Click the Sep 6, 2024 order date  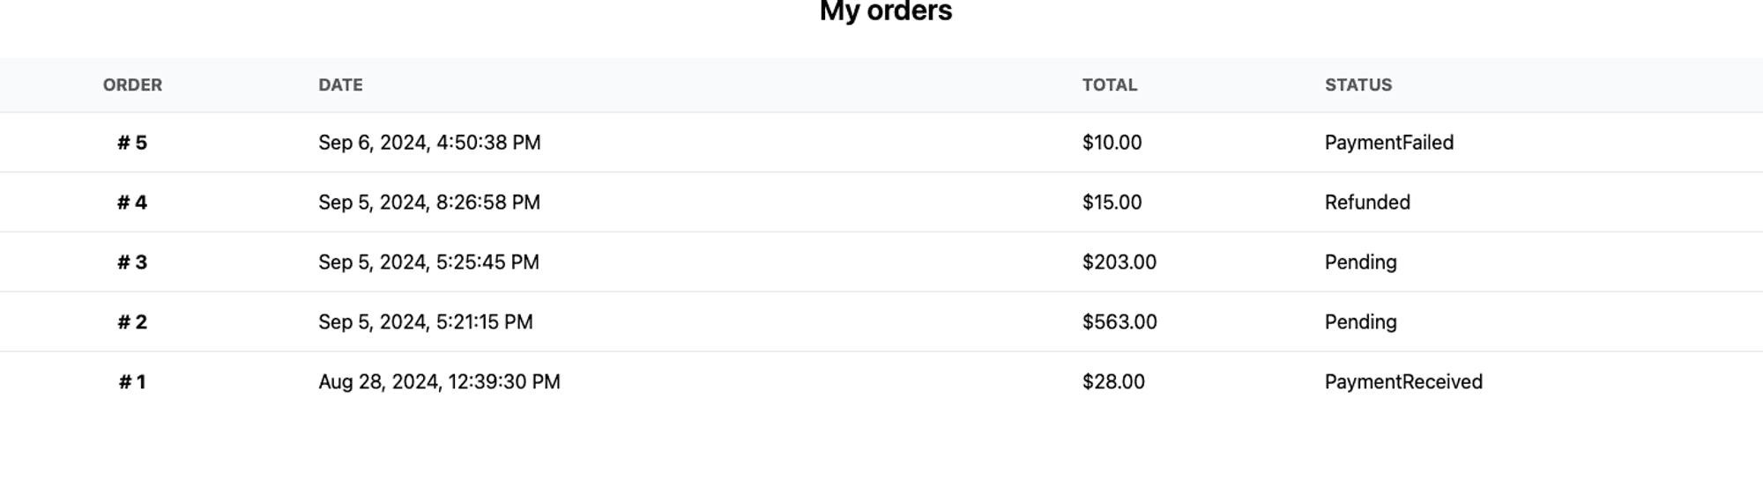(429, 143)
